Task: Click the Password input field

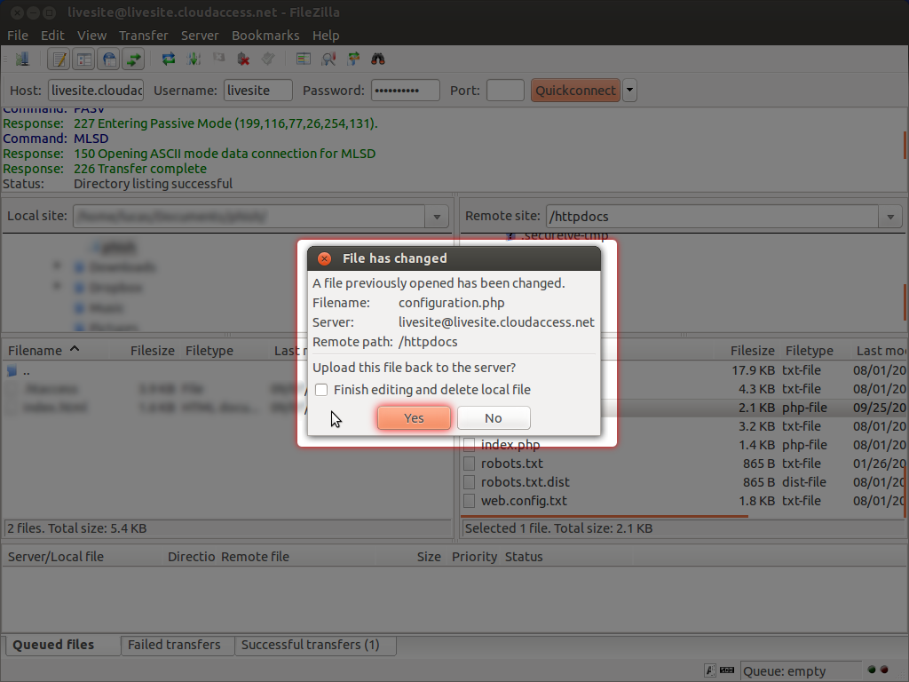Action: click(x=405, y=91)
